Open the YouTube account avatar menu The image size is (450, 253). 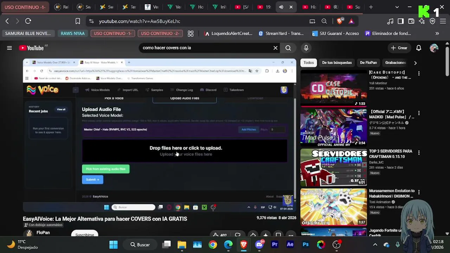434,48
